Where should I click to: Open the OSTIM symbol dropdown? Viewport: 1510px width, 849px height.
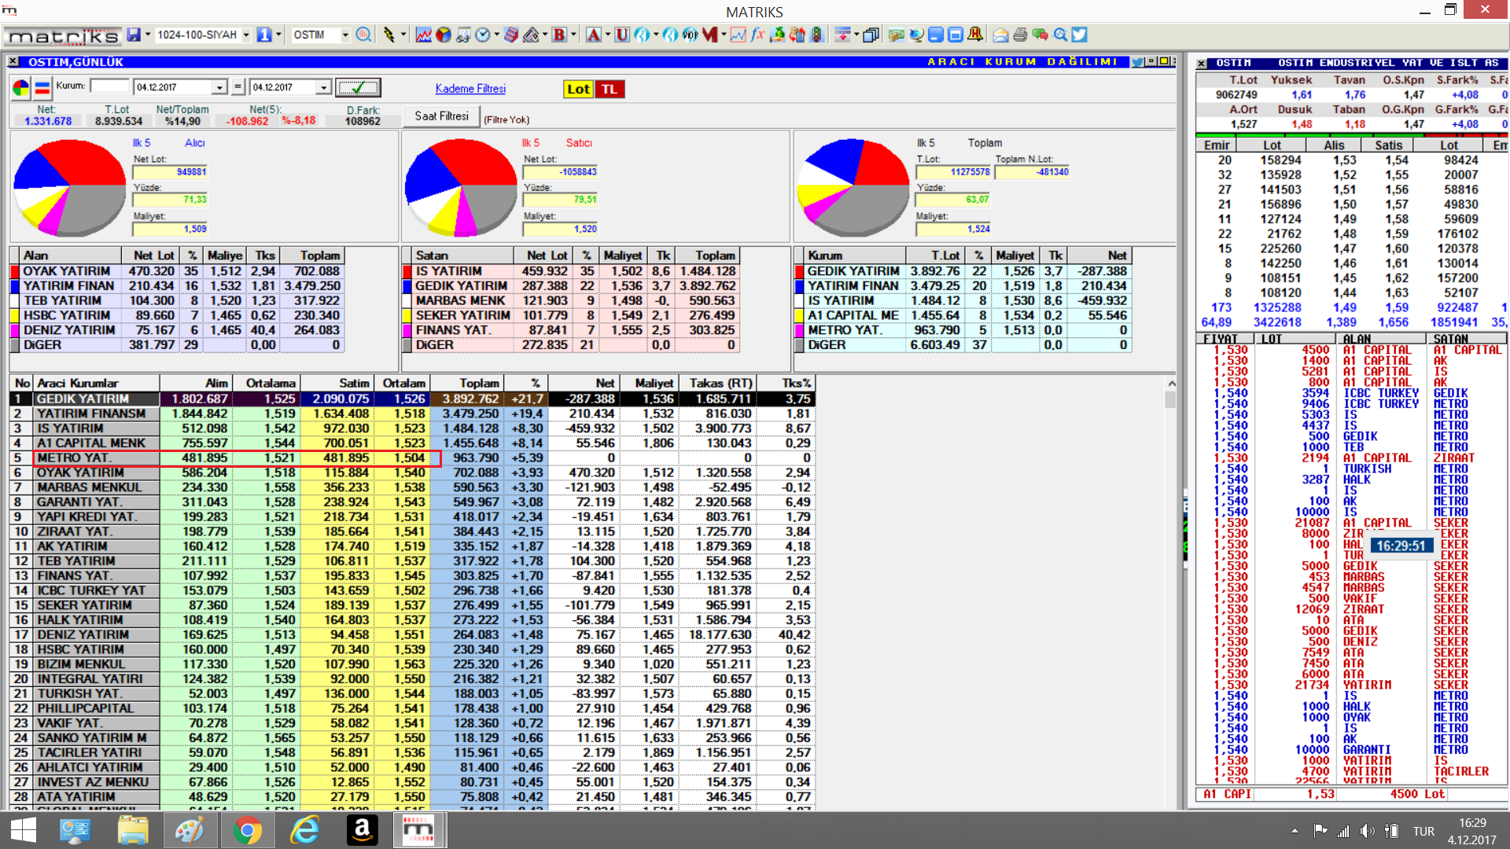(344, 35)
